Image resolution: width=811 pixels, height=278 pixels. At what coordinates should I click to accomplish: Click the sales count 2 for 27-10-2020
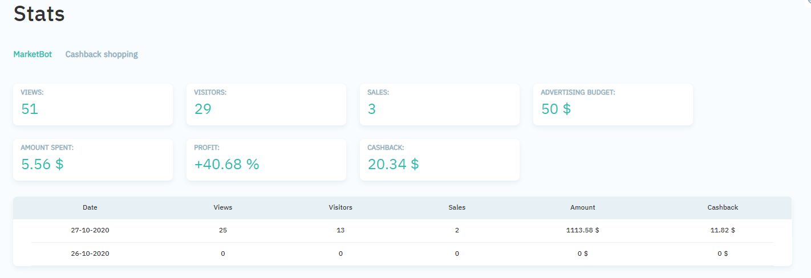coord(457,231)
